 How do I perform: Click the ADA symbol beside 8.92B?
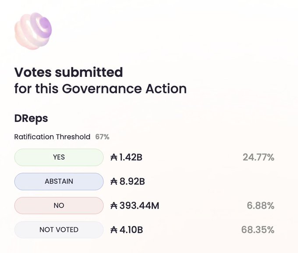(x=114, y=182)
